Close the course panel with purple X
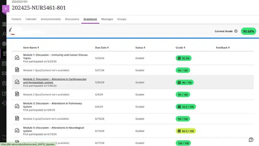Viewport: 259px width, 146px height. point(6,9)
